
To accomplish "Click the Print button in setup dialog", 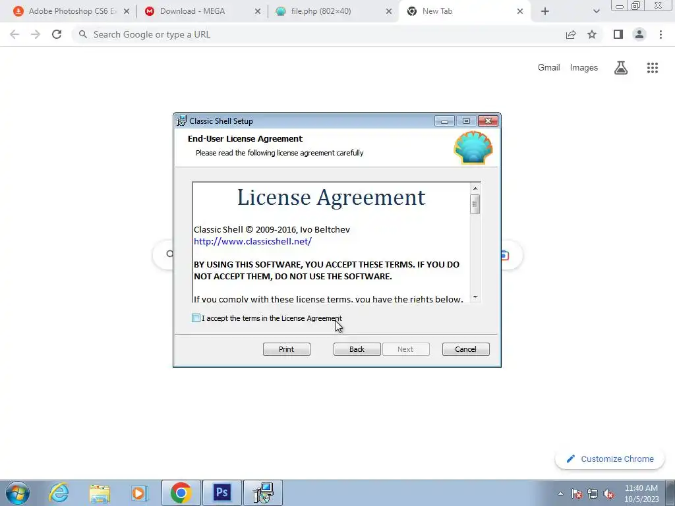I will [286, 349].
